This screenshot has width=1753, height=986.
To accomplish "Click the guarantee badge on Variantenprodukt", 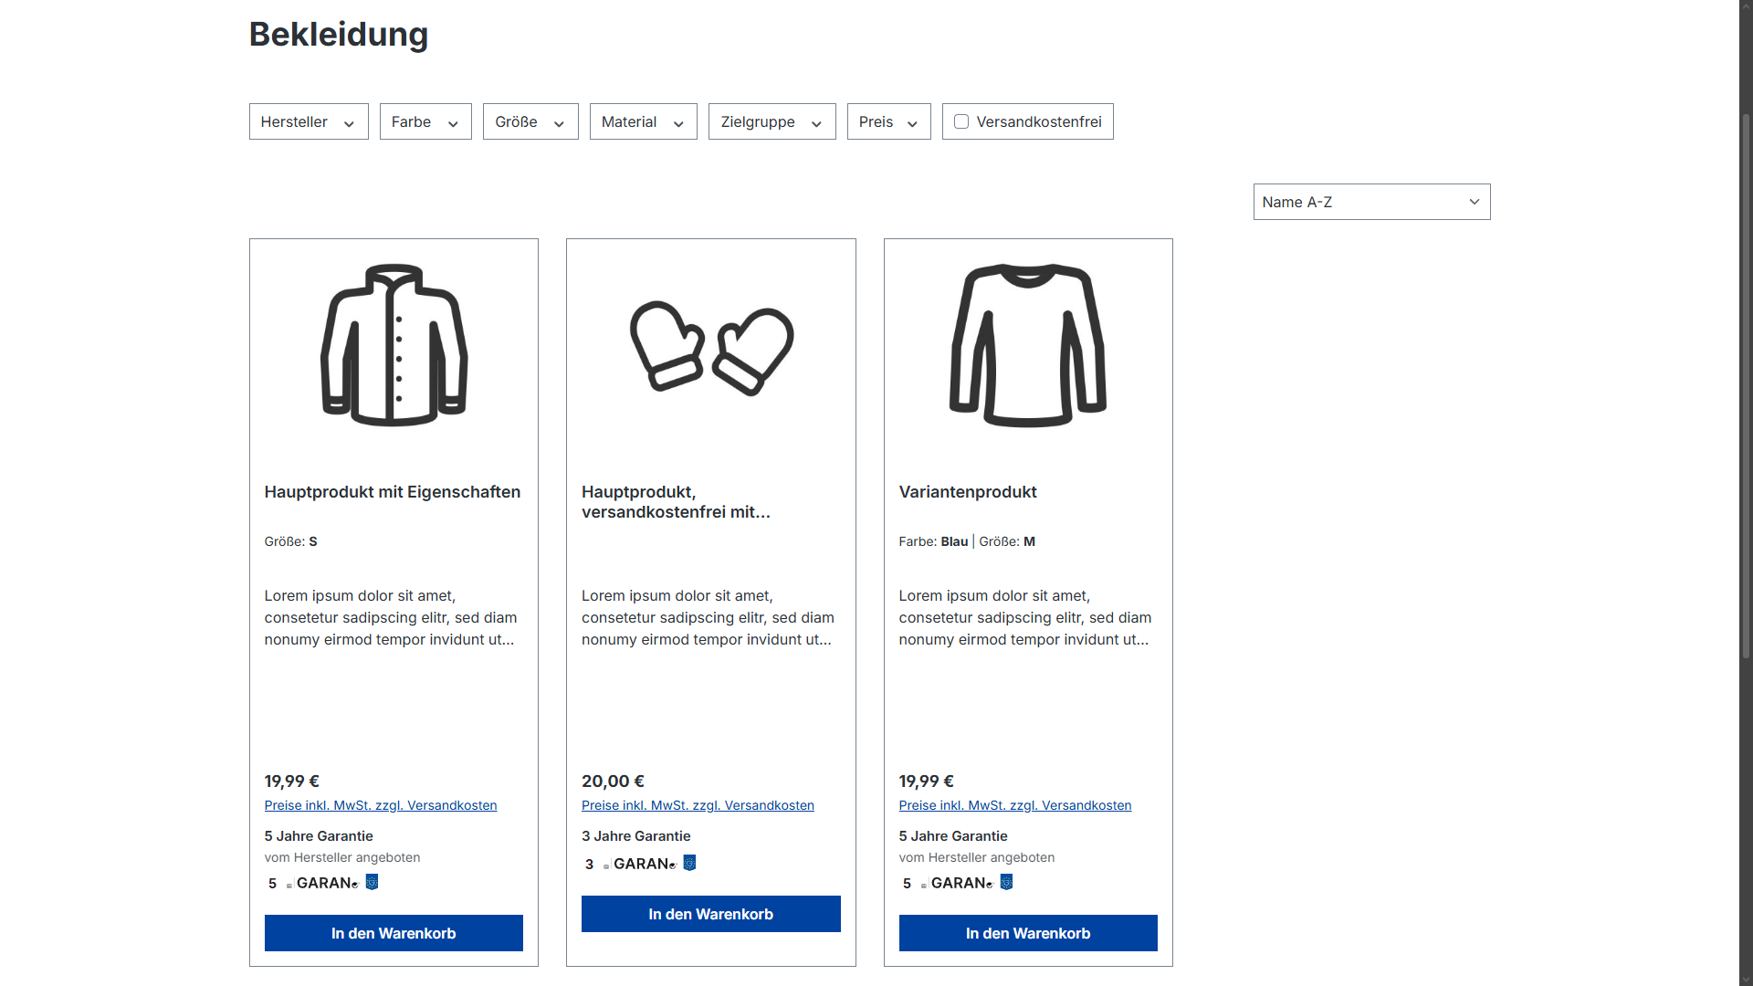I will [x=957, y=883].
